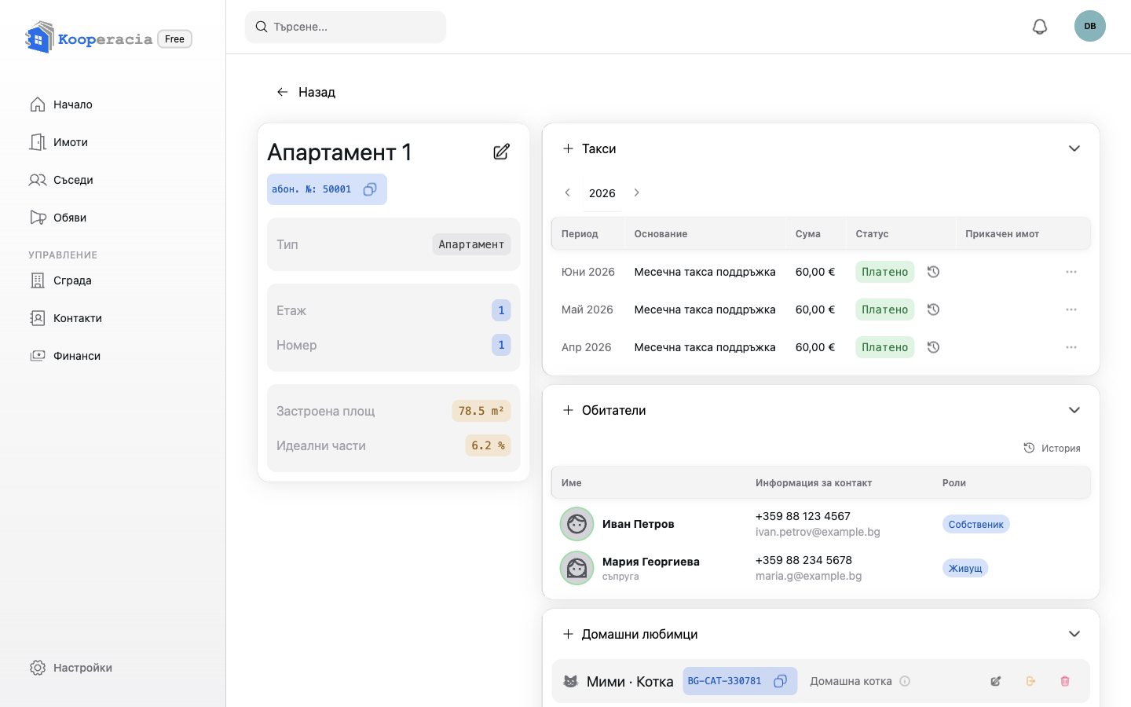This screenshot has height=707, width=1131.
Task: Click the Сума column header
Action: pyautogui.click(x=808, y=234)
